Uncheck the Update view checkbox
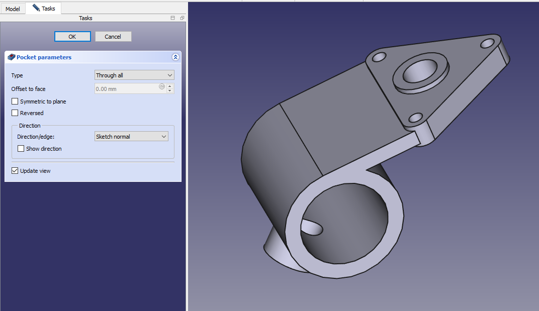The image size is (539, 311). (15, 171)
